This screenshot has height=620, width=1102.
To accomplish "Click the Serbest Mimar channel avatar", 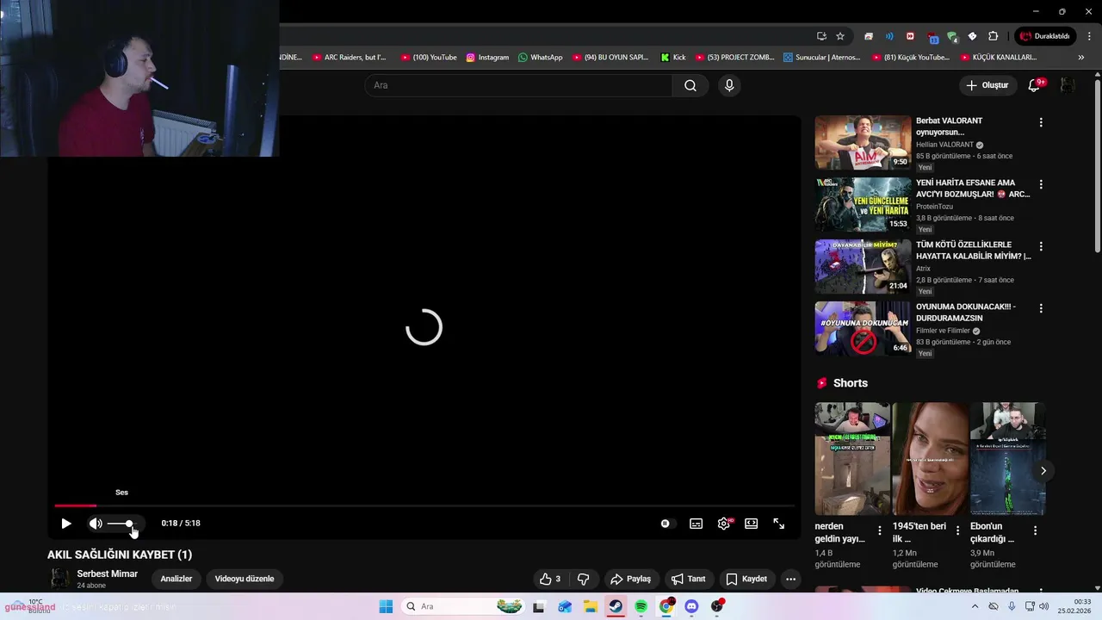I will coord(59,579).
